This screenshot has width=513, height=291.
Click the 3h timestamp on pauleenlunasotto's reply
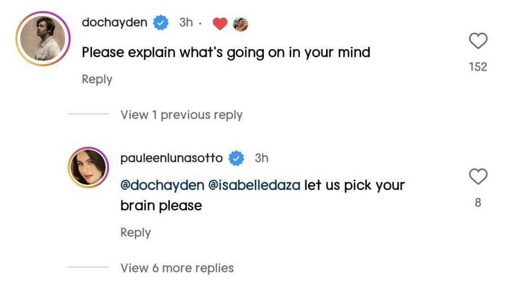[262, 158]
